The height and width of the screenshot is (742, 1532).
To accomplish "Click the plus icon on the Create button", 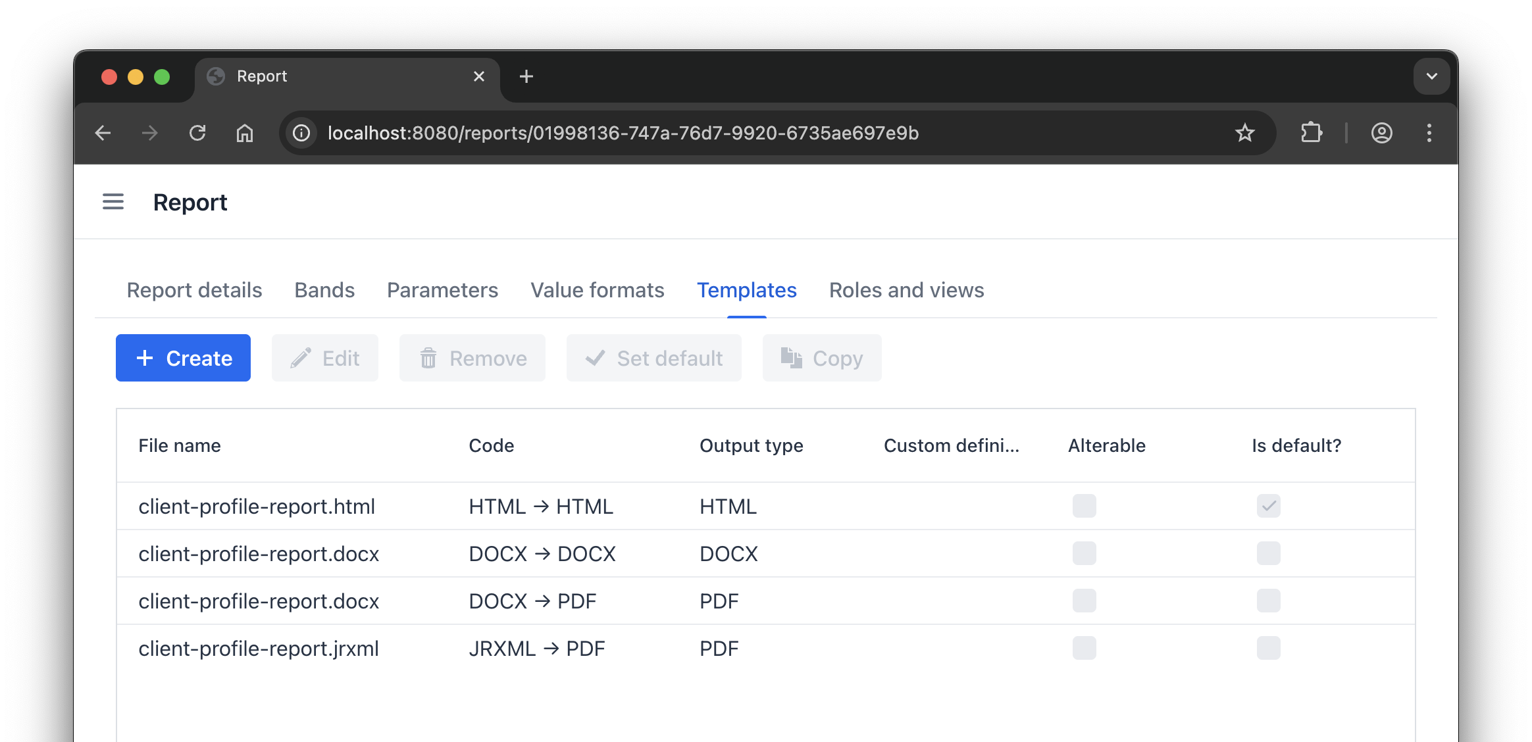I will pos(145,358).
